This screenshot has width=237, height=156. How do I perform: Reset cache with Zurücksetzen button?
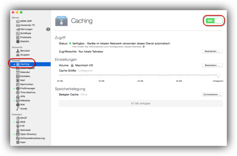point(212,95)
